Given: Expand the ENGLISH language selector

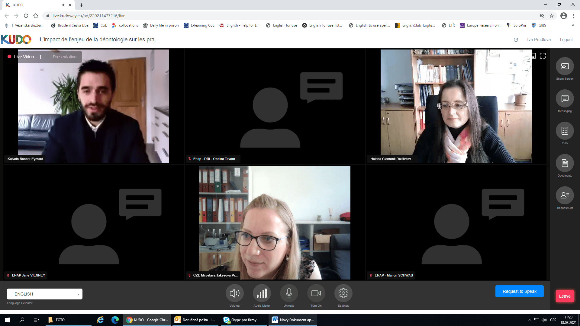Looking at the screenshot, I should (45, 294).
